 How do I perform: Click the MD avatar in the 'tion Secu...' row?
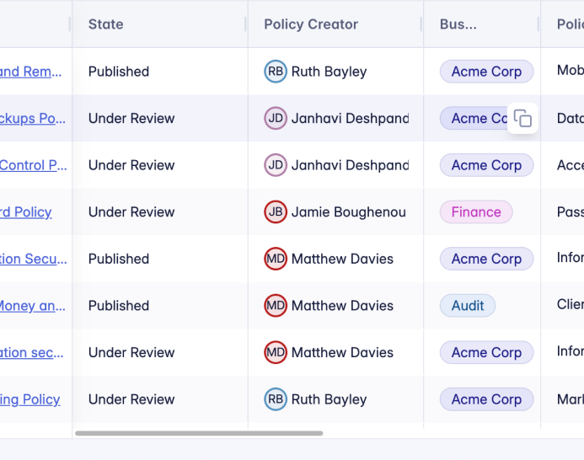pos(276,259)
